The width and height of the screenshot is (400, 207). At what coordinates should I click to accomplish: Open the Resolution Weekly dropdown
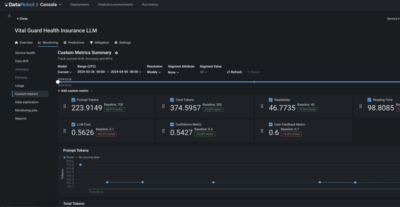pos(154,72)
